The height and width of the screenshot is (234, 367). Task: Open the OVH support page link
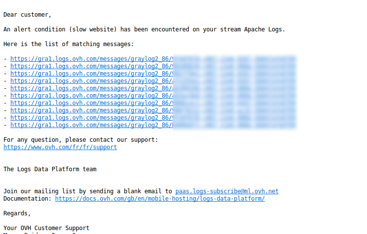pyautogui.click(x=60, y=147)
